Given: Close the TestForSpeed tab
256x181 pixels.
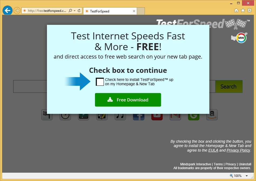Looking at the screenshot, I should [x=134, y=11].
